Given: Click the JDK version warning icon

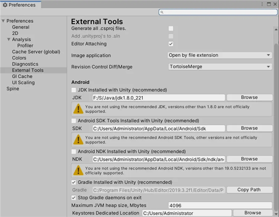Looking at the screenshot, I should (77, 109).
